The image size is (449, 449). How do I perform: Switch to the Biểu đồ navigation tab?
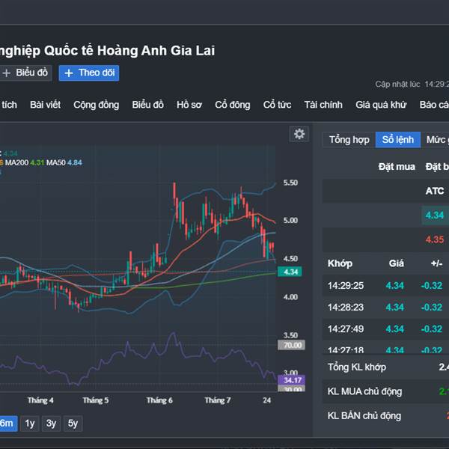147,105
